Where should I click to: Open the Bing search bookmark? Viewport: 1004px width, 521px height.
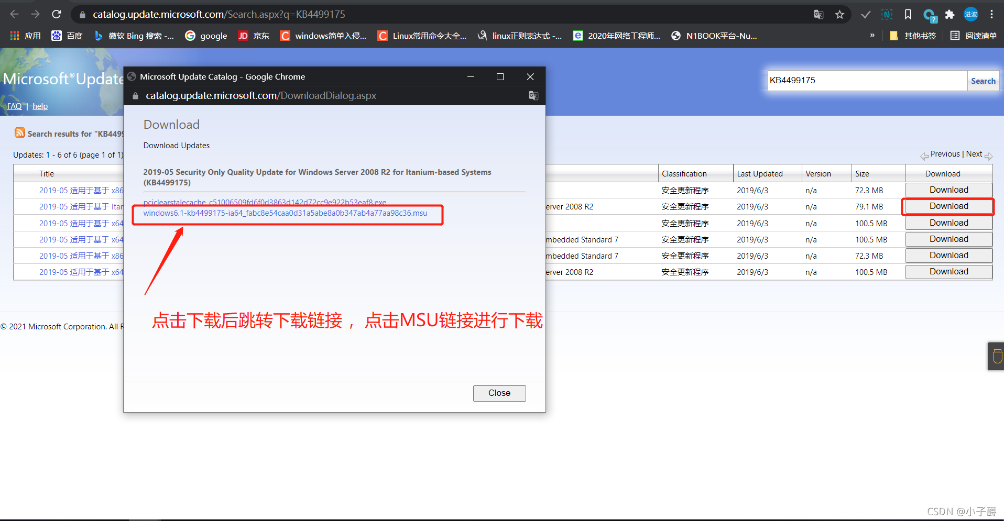[134, 36]
